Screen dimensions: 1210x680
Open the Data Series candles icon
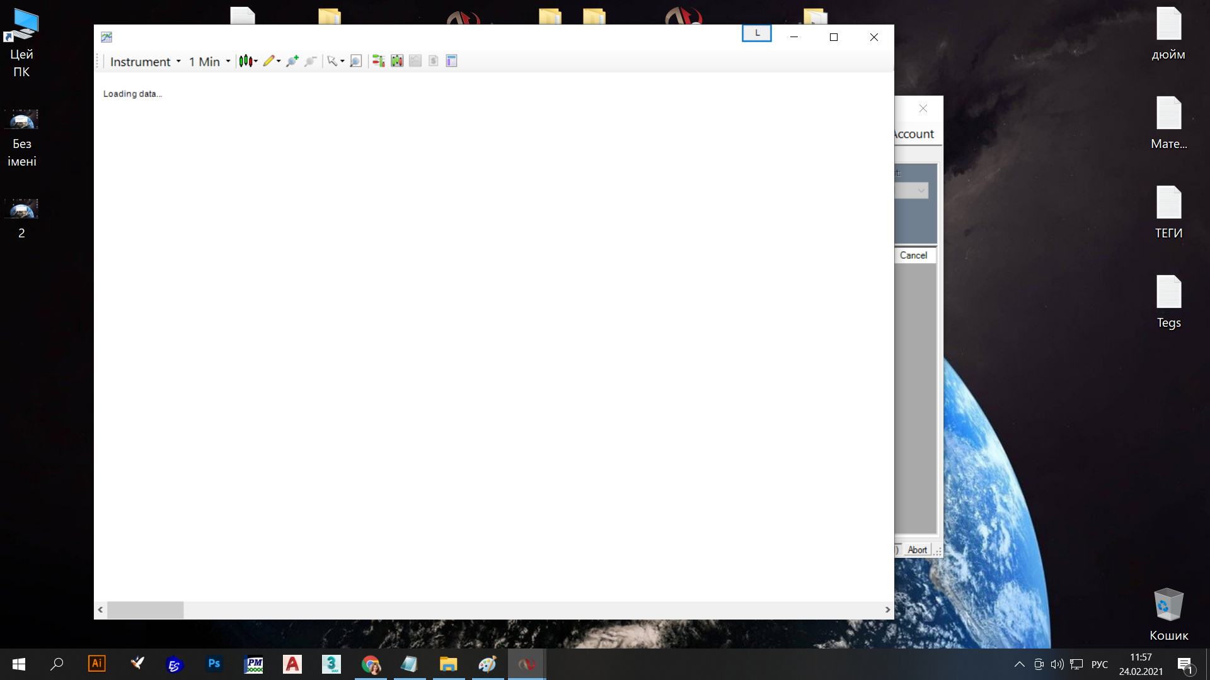(397, 61)
